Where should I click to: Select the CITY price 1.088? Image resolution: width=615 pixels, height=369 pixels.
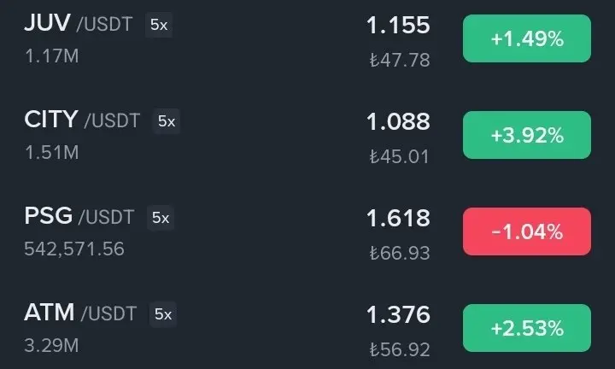pyautogui.click(x=399, y=121)
